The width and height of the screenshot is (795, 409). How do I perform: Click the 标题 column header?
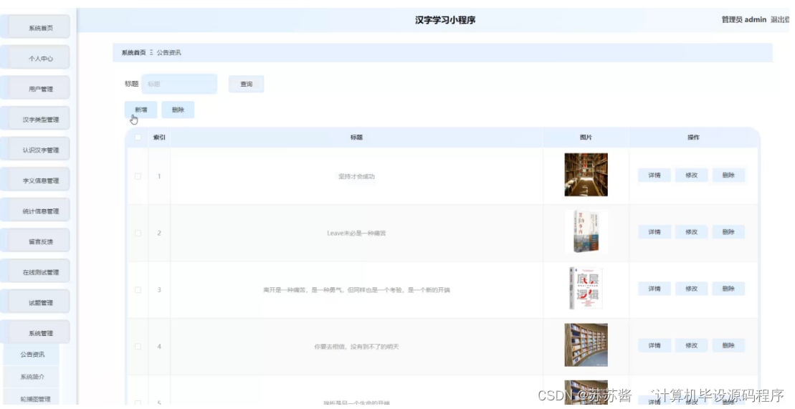click(x=356, y=137)
